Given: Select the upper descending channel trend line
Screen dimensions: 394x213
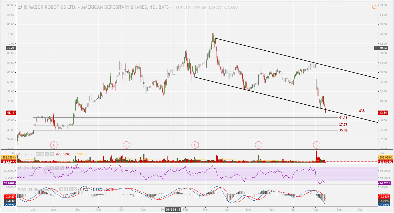Looking at the screenshot, I should pos(296,58).
